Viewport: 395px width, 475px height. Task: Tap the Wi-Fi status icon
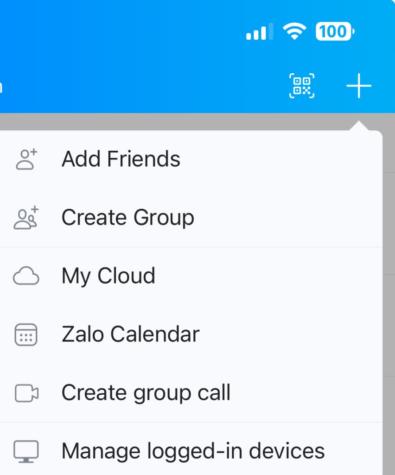[x=294, y=32]
